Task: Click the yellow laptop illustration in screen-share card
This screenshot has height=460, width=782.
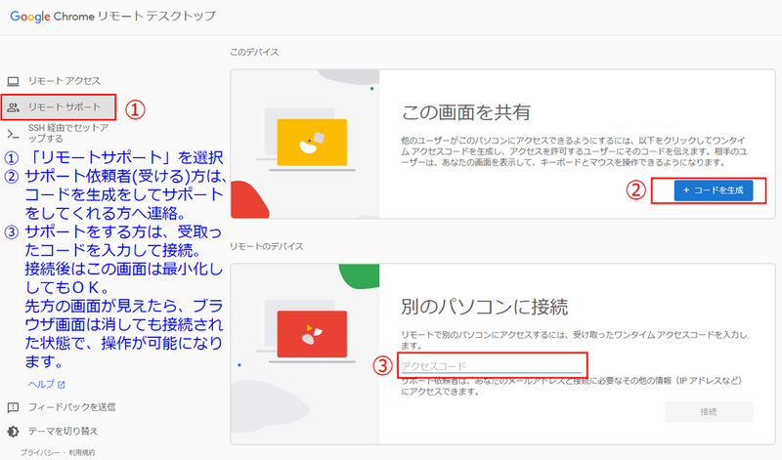Action: point(312,143)
